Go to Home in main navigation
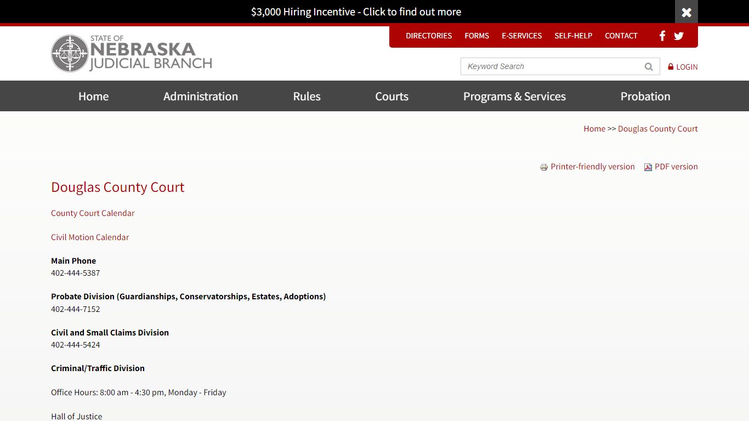Screen dimensions: 749x421 point(93,96)
